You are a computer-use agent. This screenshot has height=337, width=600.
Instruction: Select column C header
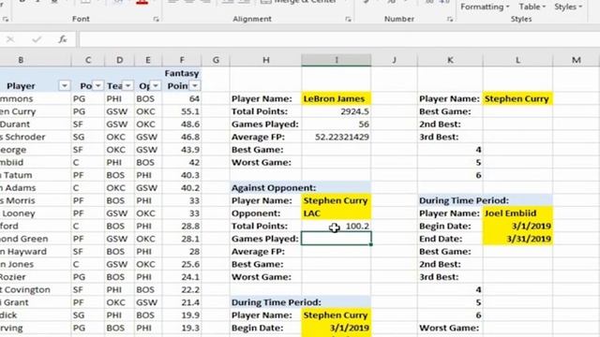click(88, 60)
